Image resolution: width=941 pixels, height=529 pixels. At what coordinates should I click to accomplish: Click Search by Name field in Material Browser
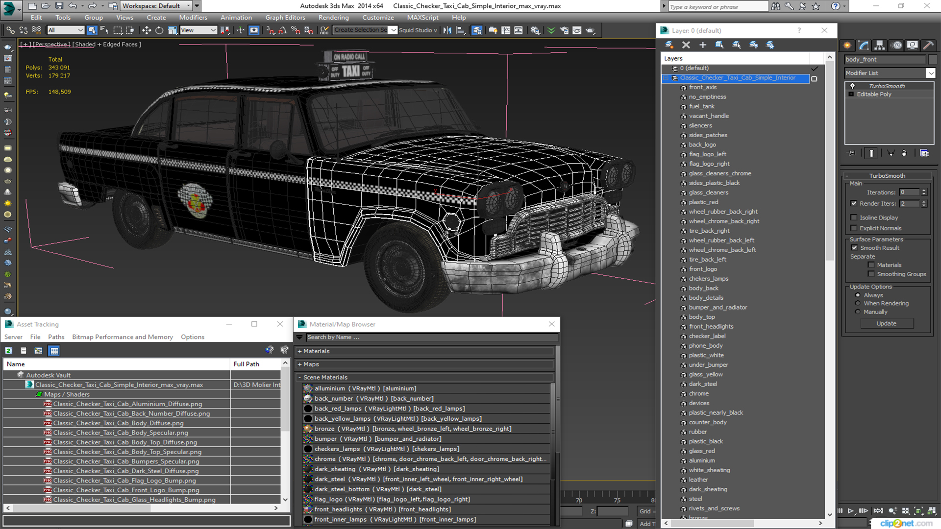point(432,337)
